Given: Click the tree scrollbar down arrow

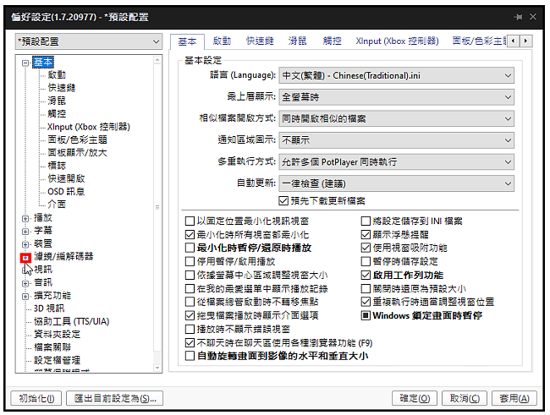Looking at the screenshot, I should (x=157, y=368).
